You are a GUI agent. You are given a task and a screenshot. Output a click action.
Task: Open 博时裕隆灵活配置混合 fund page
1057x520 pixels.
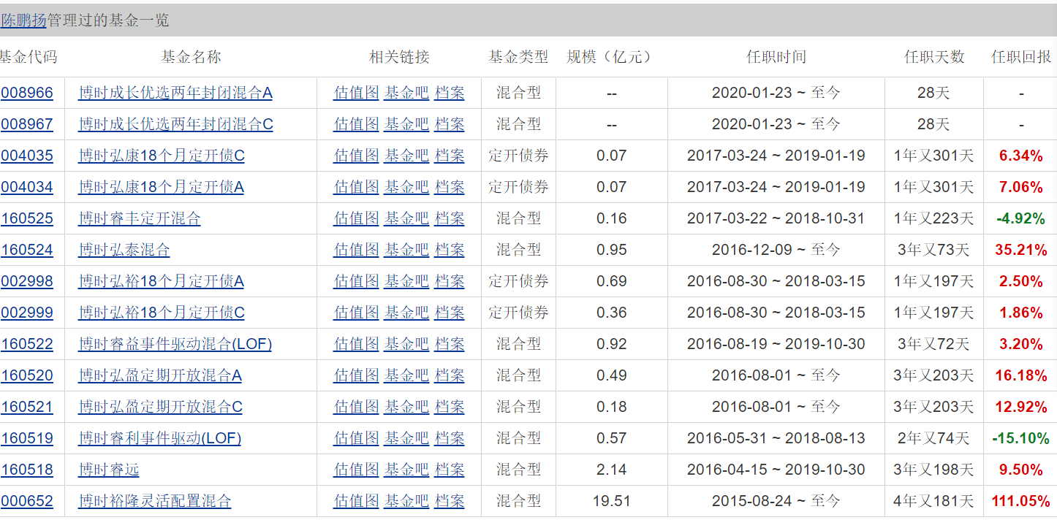point(155,501)
